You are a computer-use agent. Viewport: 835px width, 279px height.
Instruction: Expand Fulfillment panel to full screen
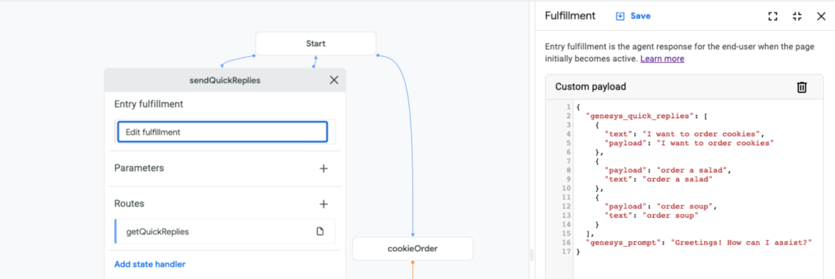773,16
